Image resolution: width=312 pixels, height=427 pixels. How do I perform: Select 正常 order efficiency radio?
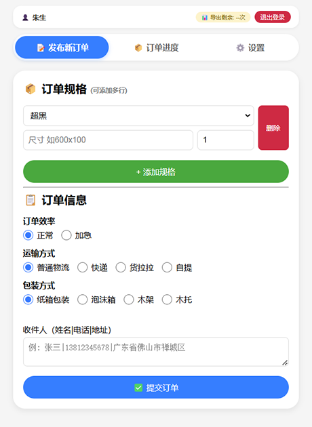tap(28, 235)
